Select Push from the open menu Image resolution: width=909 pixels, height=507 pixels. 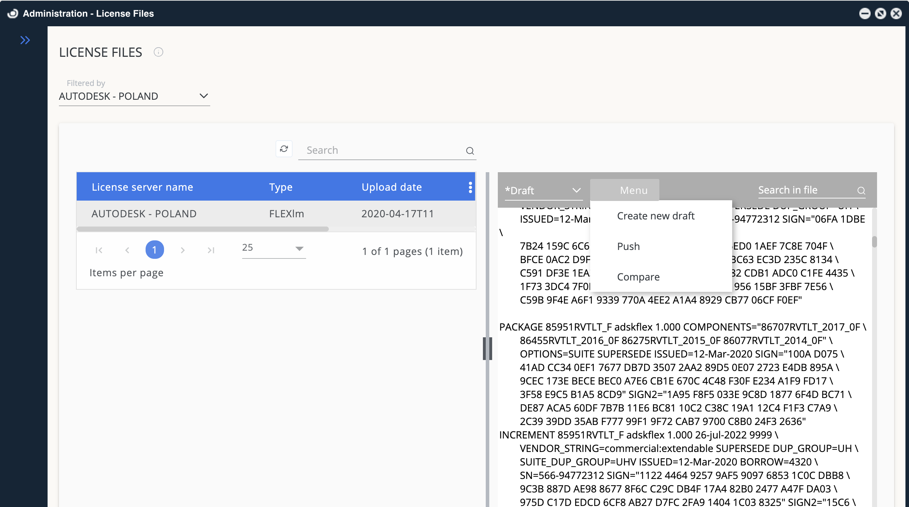pos(628,246)
